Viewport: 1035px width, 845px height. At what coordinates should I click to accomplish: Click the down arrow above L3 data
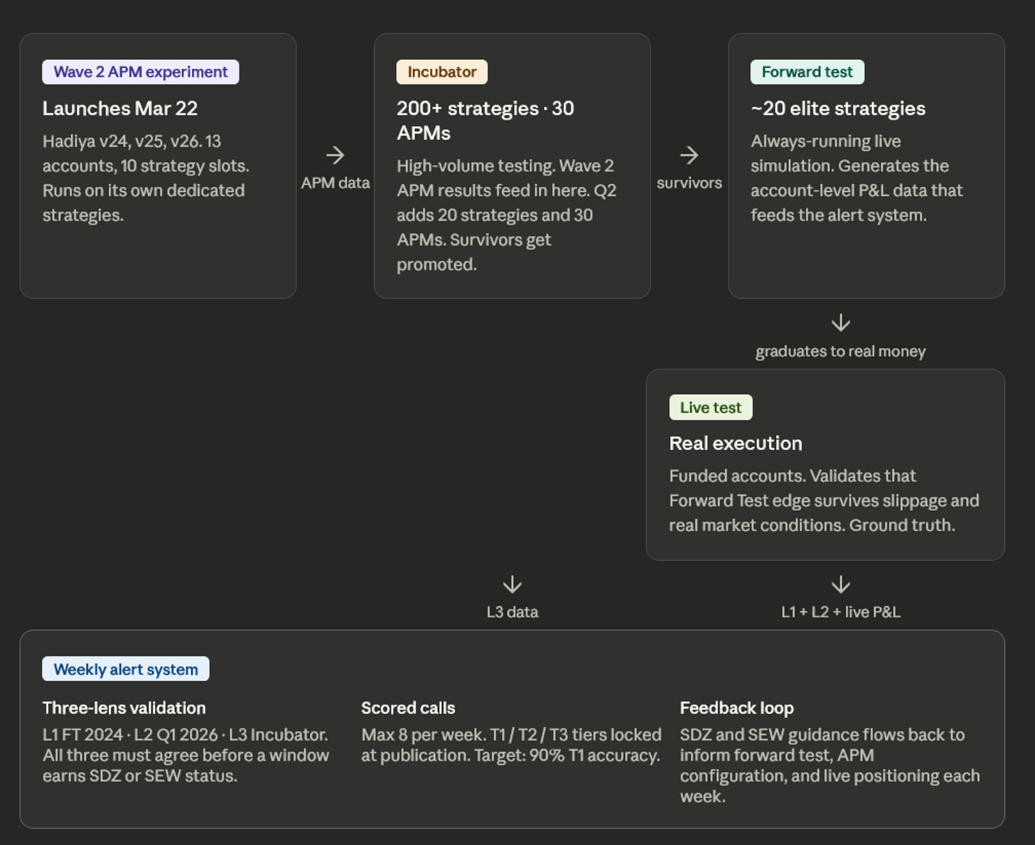point(513,585)
